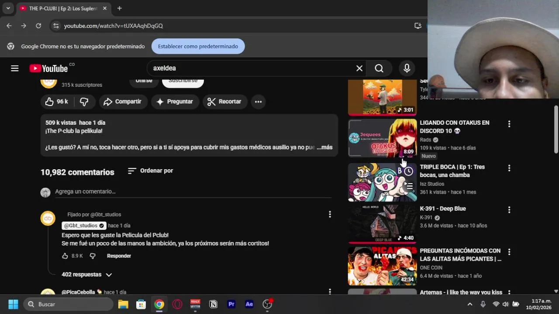Focus the Agrega un comentario field
The image size is (559, 314).
[193, 191]
